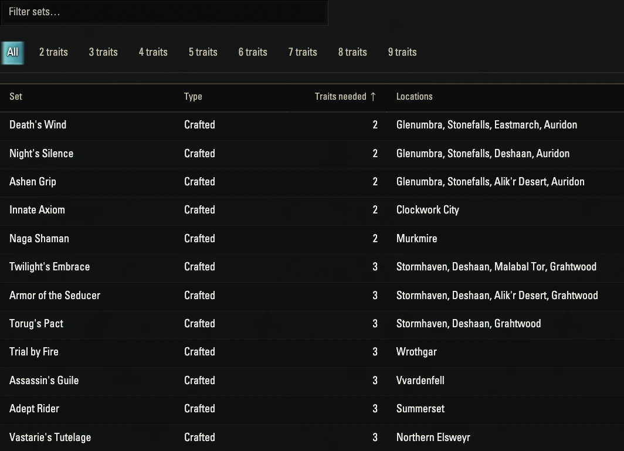Select the Naga Shaman set row

(x=312, y=239)
